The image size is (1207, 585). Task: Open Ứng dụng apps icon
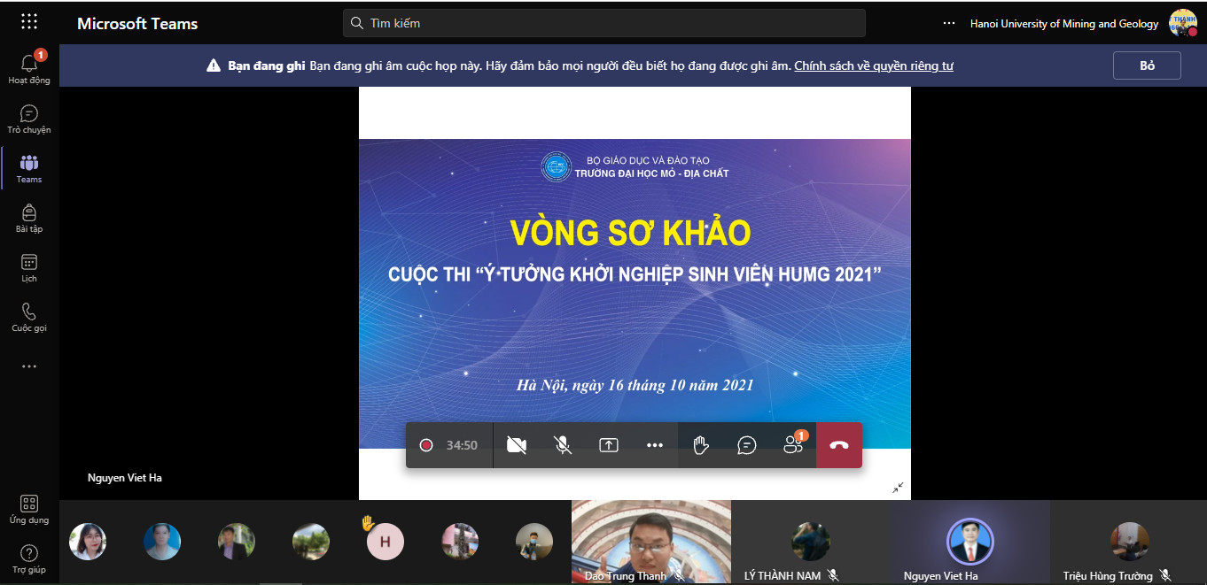pyautogui.click(x=29, y=509)
